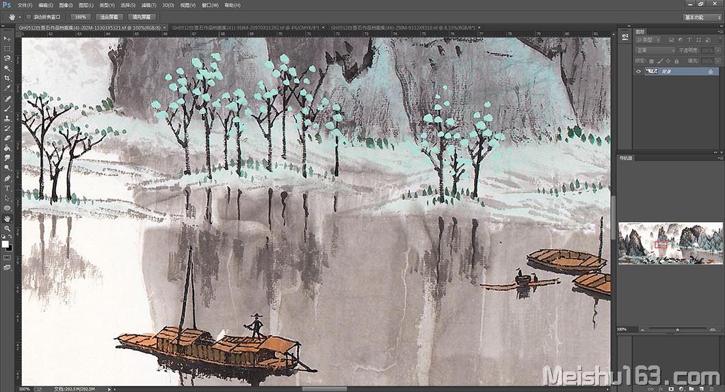
Task: Open the 3D (D) menu
Action: 168,5
